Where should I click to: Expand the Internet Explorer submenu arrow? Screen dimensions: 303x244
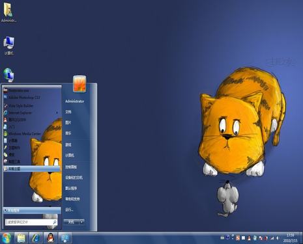(57, 113)
